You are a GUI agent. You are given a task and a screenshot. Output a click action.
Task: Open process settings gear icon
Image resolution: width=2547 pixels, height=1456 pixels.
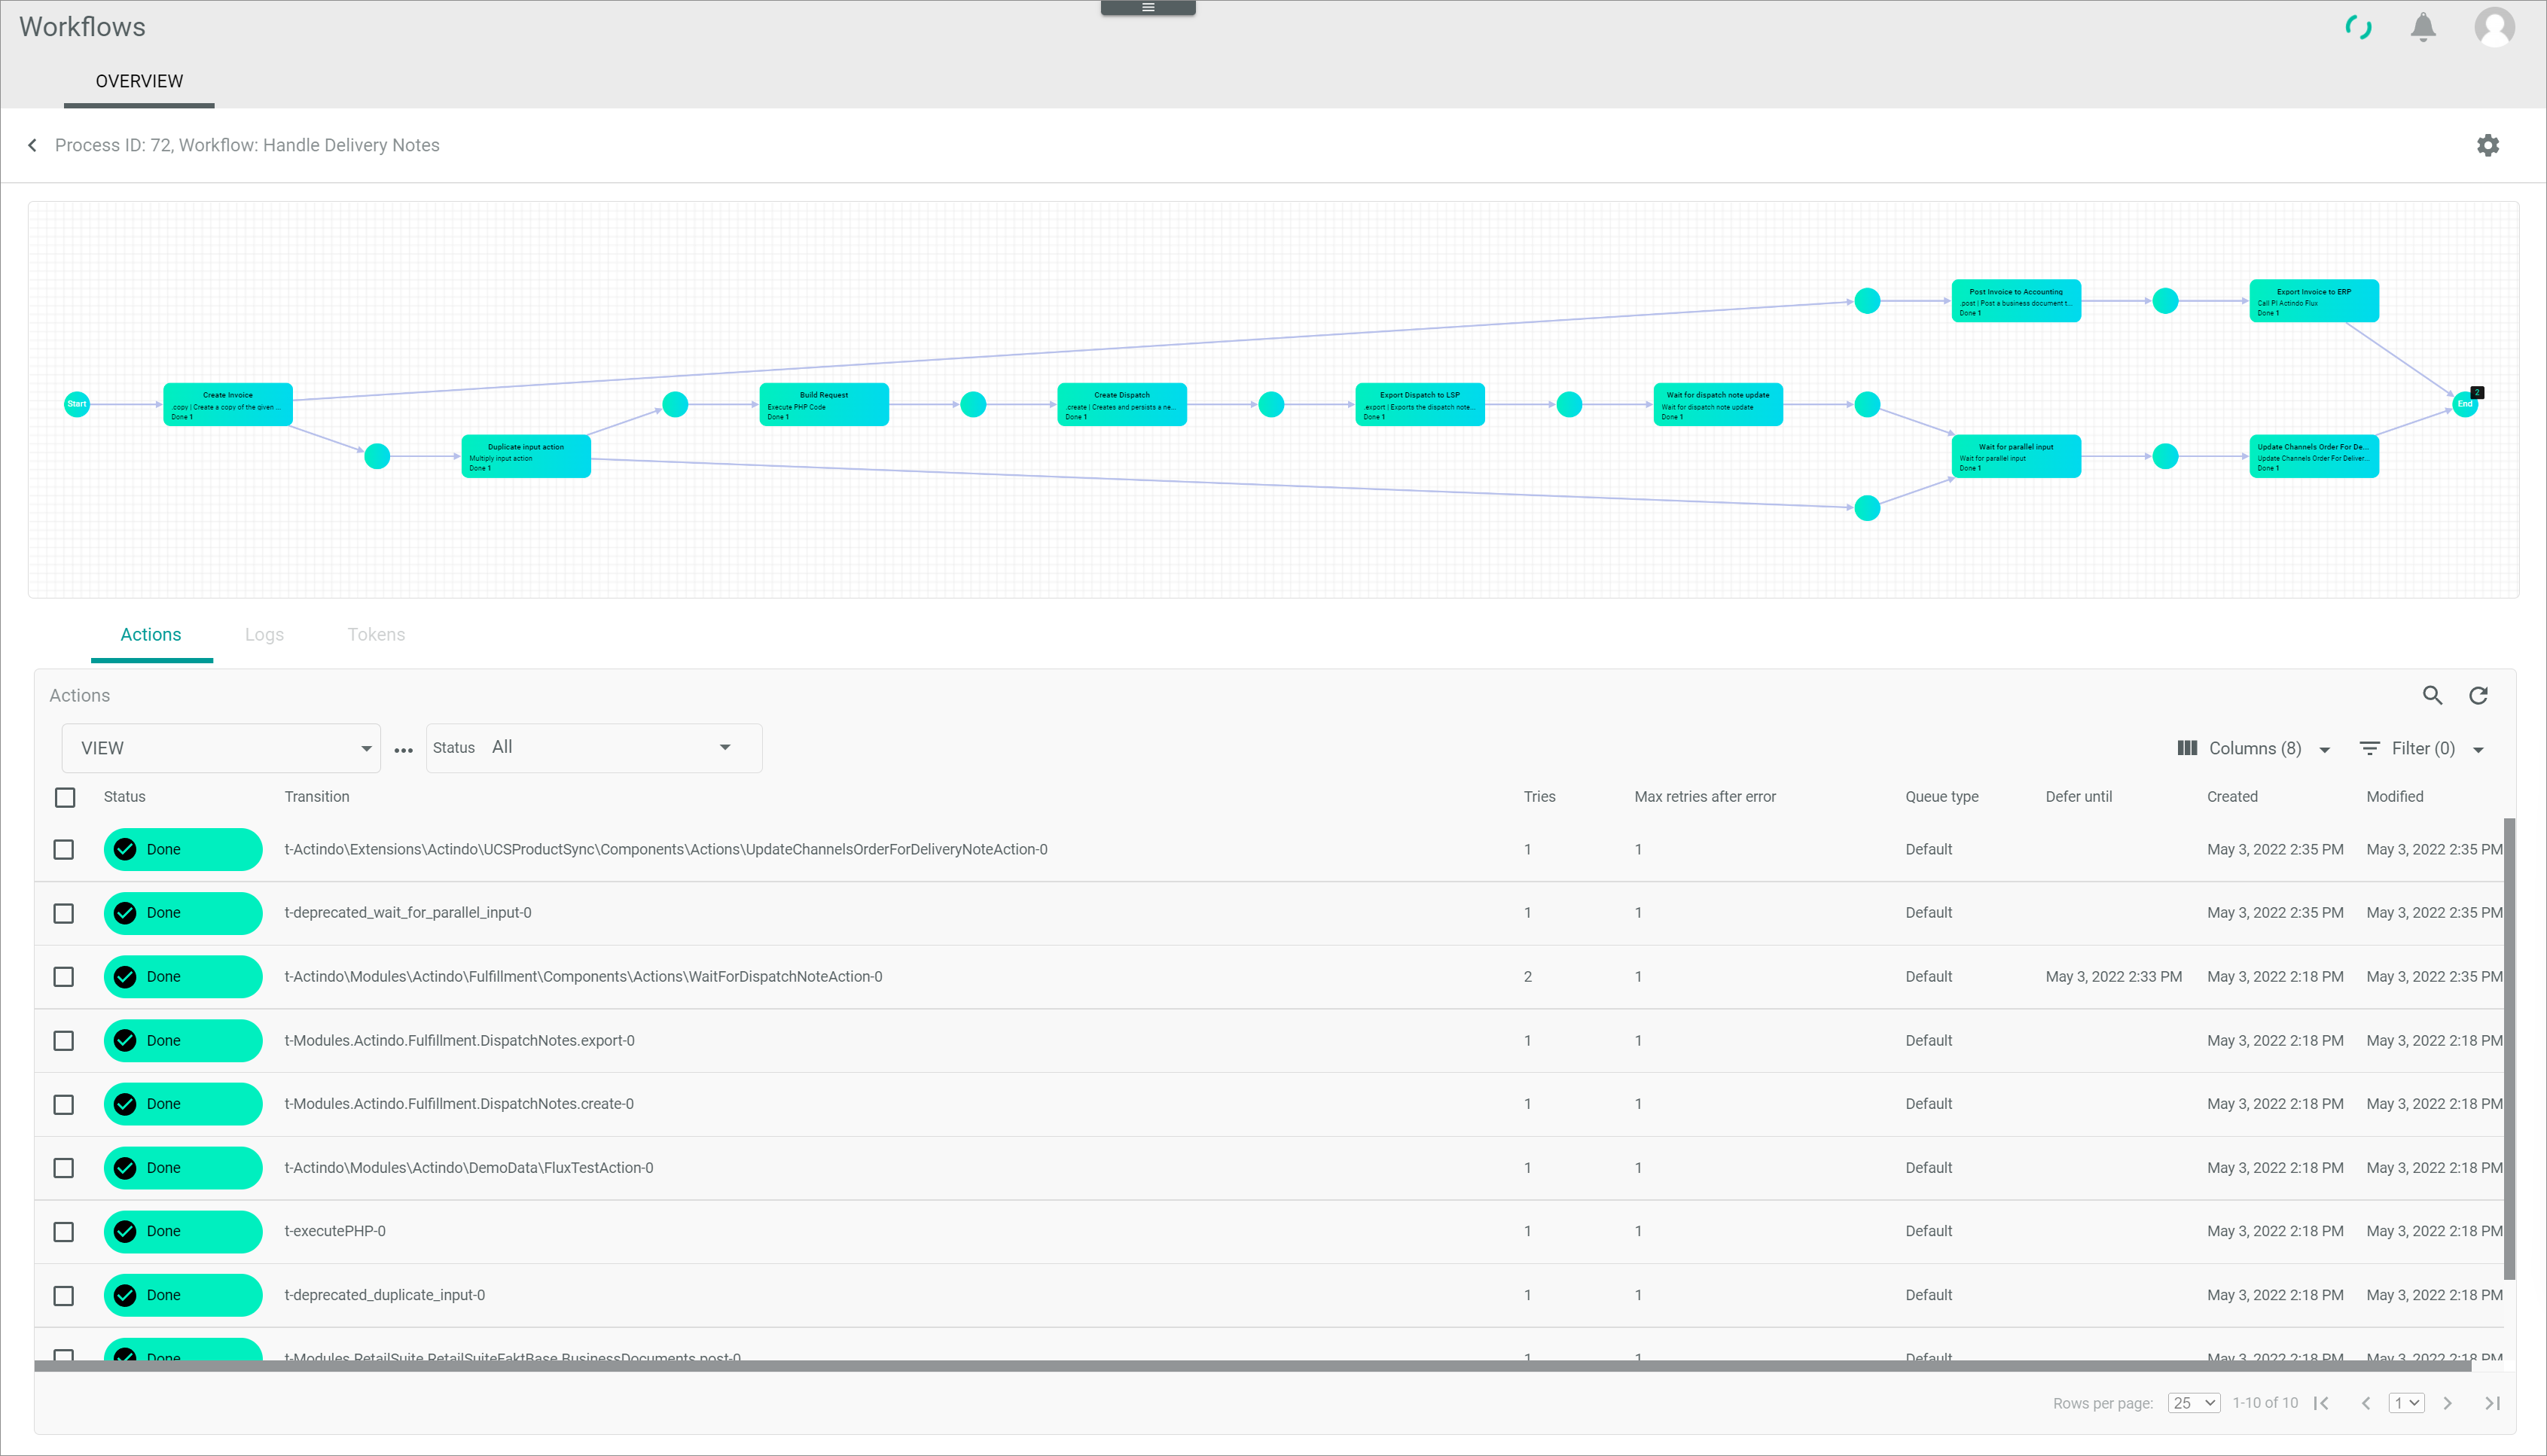tap(2487, 145)
